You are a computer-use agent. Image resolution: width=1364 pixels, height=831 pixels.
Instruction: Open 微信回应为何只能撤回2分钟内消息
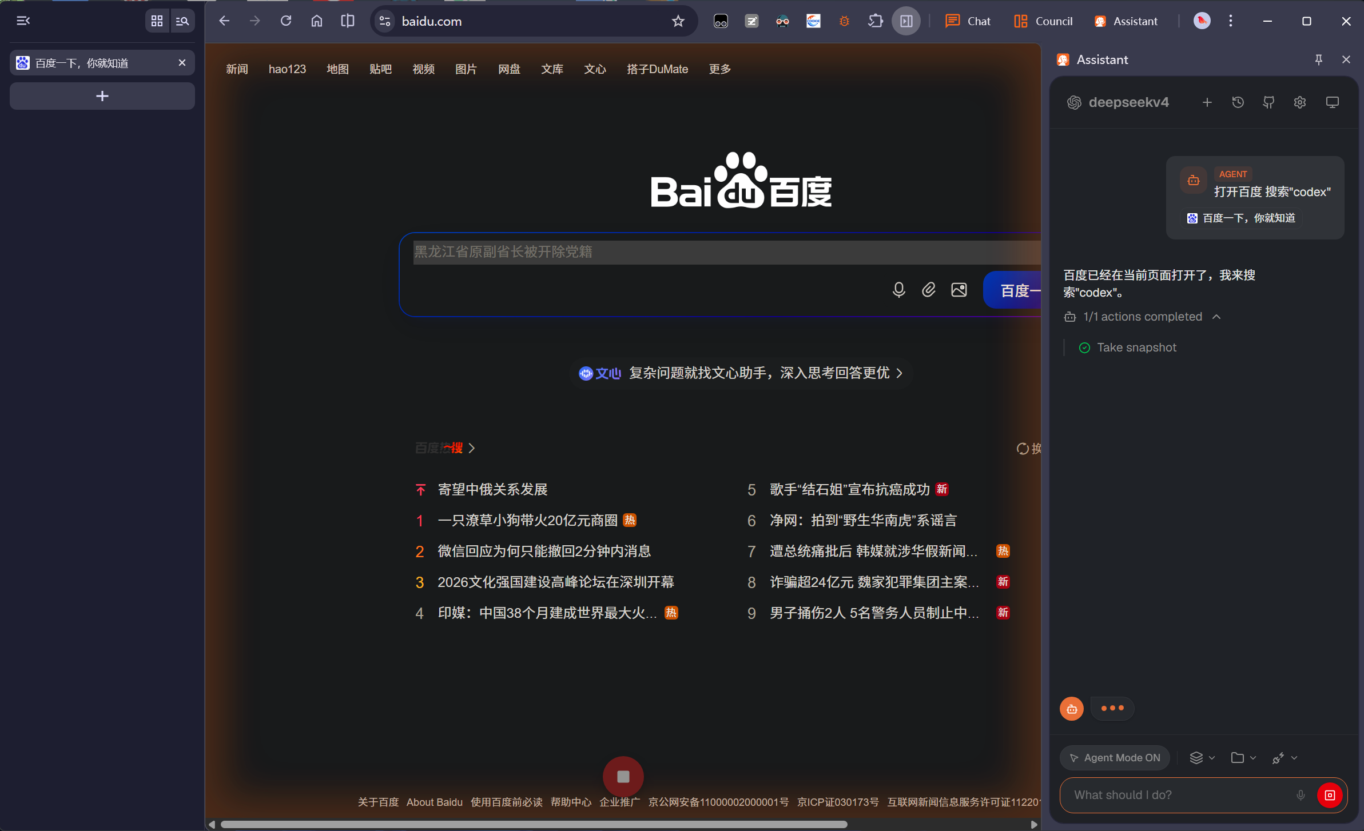coord(544,552)
